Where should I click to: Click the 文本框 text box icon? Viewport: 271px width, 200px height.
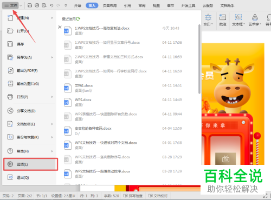238,17
